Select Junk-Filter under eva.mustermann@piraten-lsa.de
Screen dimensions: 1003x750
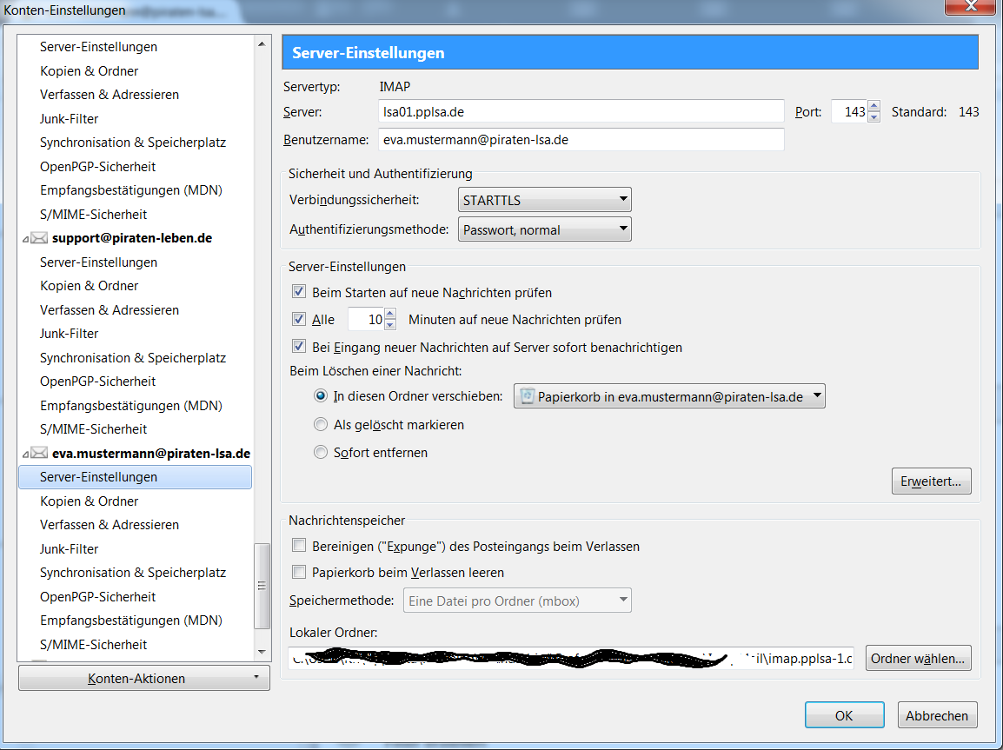70,549
